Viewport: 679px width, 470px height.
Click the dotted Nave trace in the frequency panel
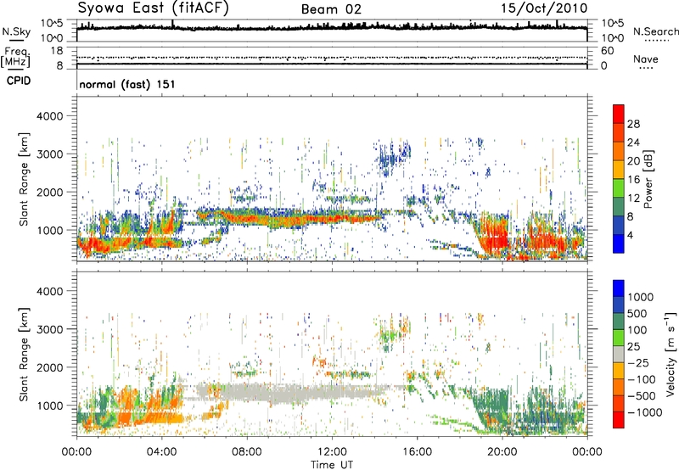tap(332, 58)
